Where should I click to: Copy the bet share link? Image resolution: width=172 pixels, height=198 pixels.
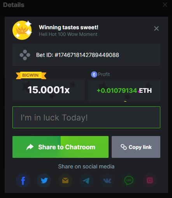(x=136, y=147)
